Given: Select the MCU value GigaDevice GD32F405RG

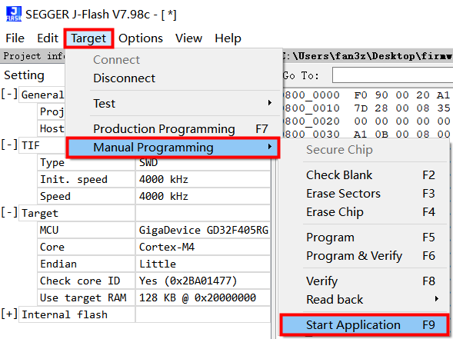Looking at the screenshot, I should click(x=203, y=230).
